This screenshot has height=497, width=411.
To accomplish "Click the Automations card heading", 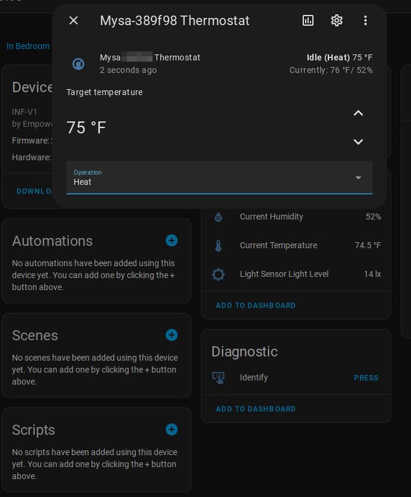I will point(52,241).
